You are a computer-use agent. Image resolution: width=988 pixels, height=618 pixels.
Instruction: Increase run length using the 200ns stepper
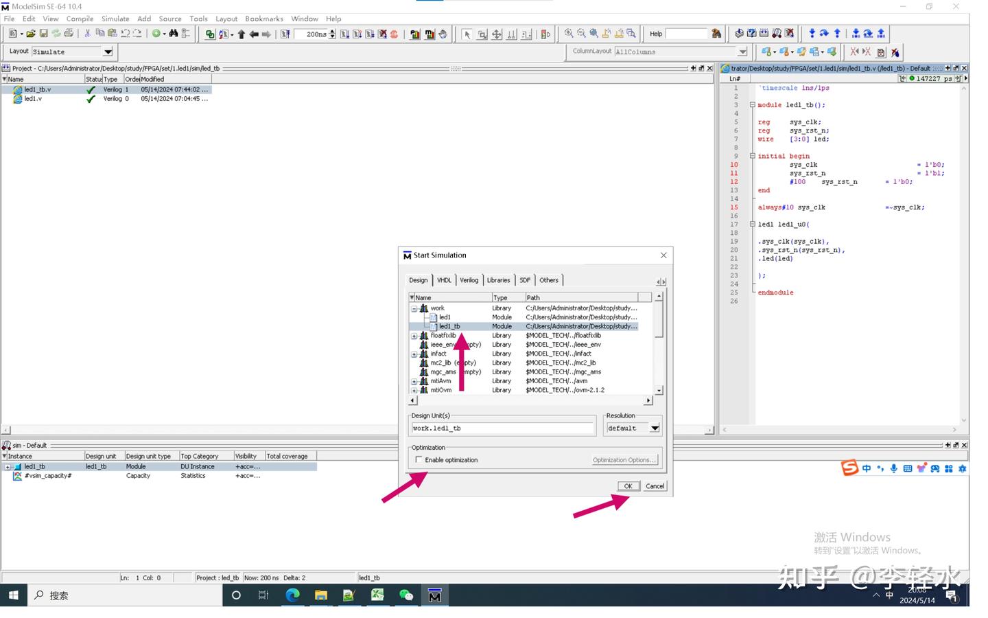333,32
